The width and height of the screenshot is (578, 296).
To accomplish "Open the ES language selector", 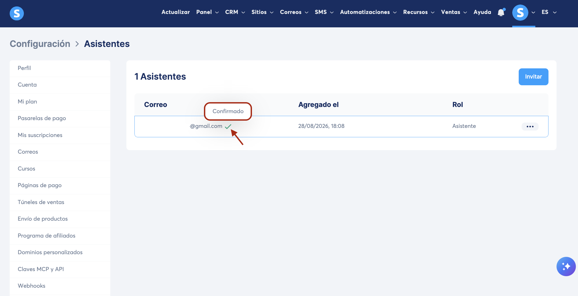I will (x=549, y=12).
